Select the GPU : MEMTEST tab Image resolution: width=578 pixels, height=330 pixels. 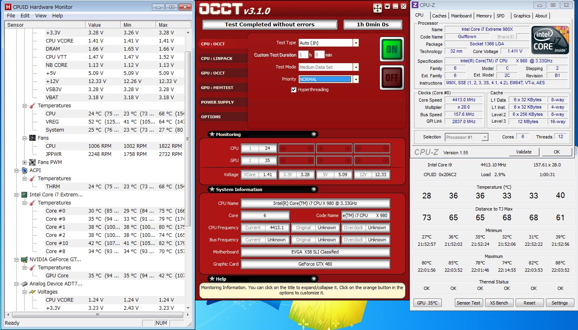[x=223, y=88]
